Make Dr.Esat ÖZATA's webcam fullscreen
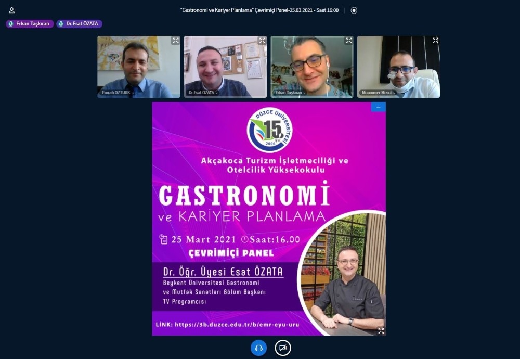The height and width of the screenshot is (359, 520). point(262,41)
